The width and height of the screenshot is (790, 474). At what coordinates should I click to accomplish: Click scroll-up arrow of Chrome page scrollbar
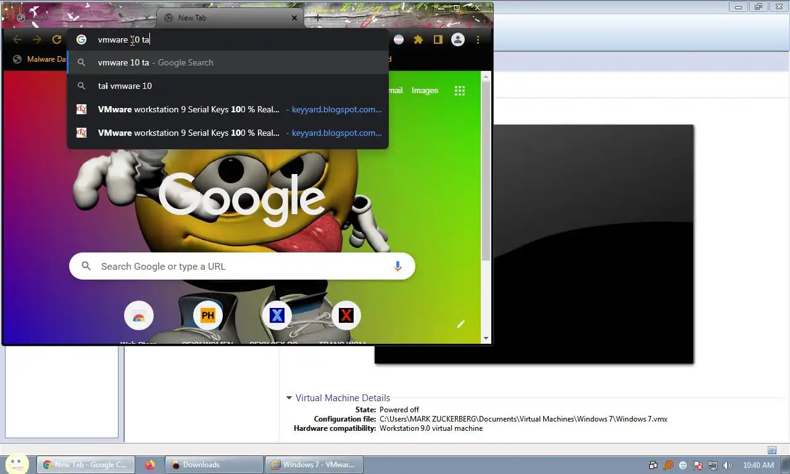486,77
